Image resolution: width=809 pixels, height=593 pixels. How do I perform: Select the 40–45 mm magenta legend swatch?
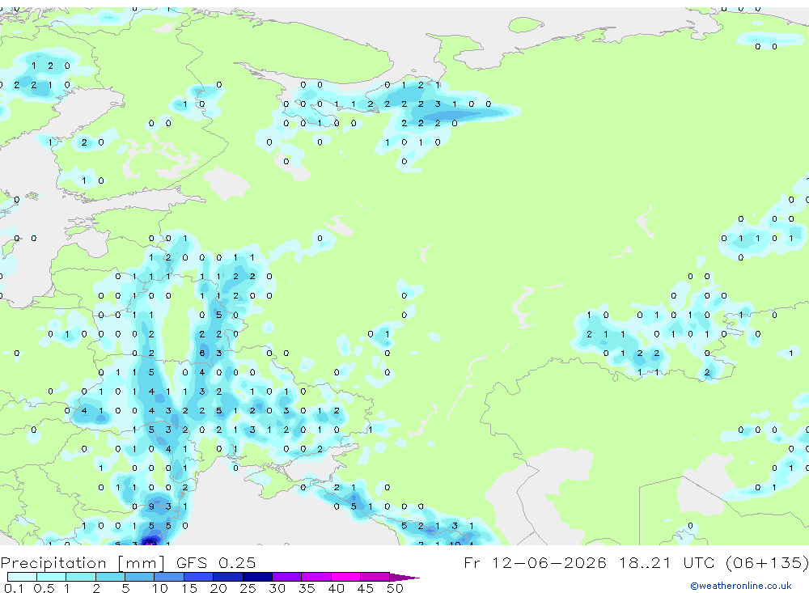point(345,577)
